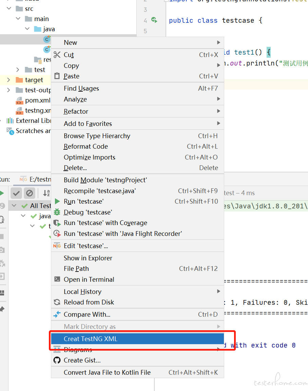Choose Reformat Code
The height and width of the screenshot is (391, 308).
[x=138, y=146]
